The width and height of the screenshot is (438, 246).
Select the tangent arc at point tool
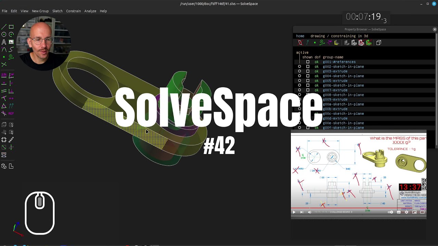(x=4, y=49)
